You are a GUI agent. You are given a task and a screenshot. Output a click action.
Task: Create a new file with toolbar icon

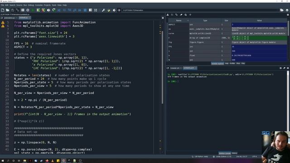point(3,10)
